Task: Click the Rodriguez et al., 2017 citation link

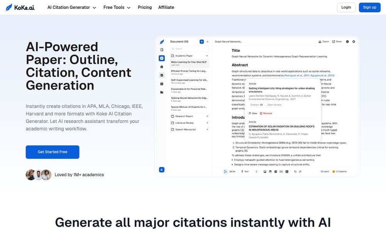Action: (296, 76)
